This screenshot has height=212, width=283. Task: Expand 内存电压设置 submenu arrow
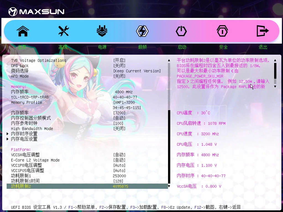pos(7,139)
